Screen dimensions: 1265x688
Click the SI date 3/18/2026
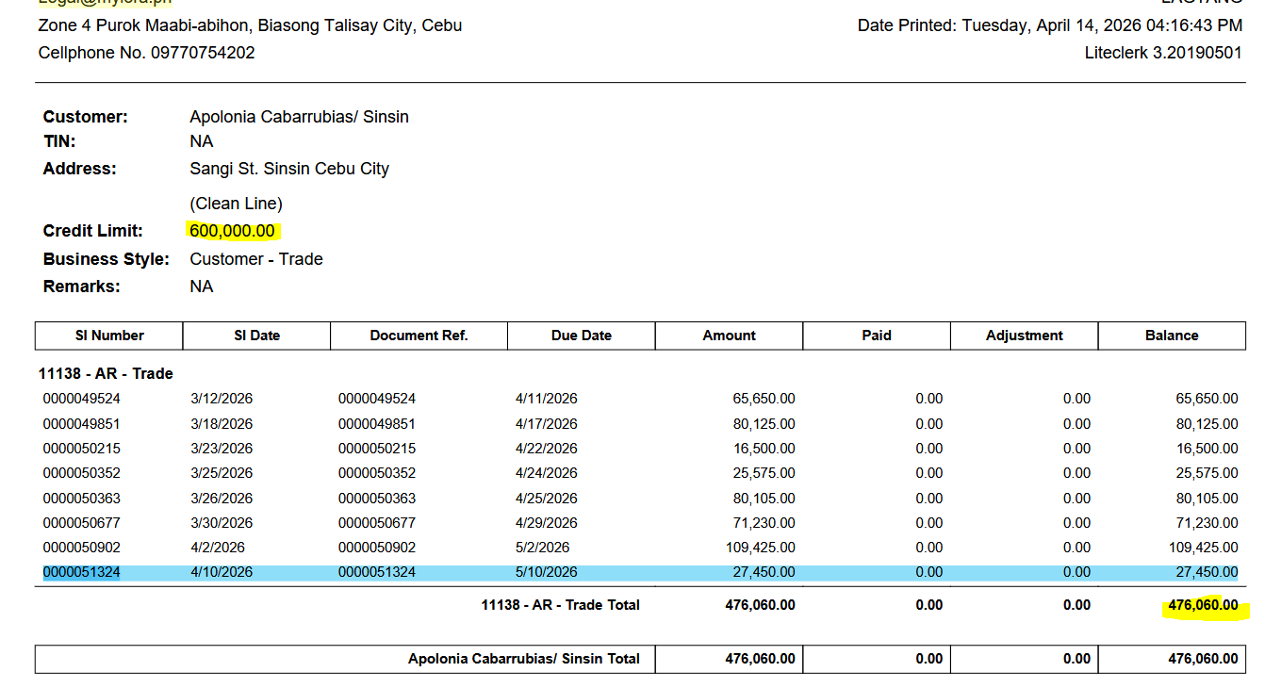tap(222, 424)
